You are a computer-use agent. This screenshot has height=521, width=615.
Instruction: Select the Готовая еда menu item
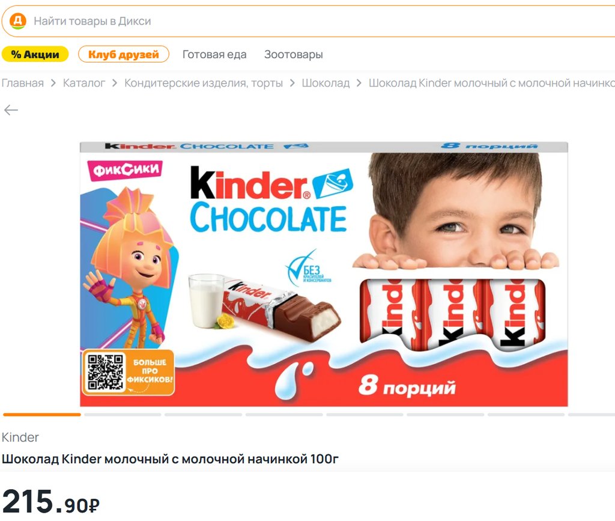point(214,55)
